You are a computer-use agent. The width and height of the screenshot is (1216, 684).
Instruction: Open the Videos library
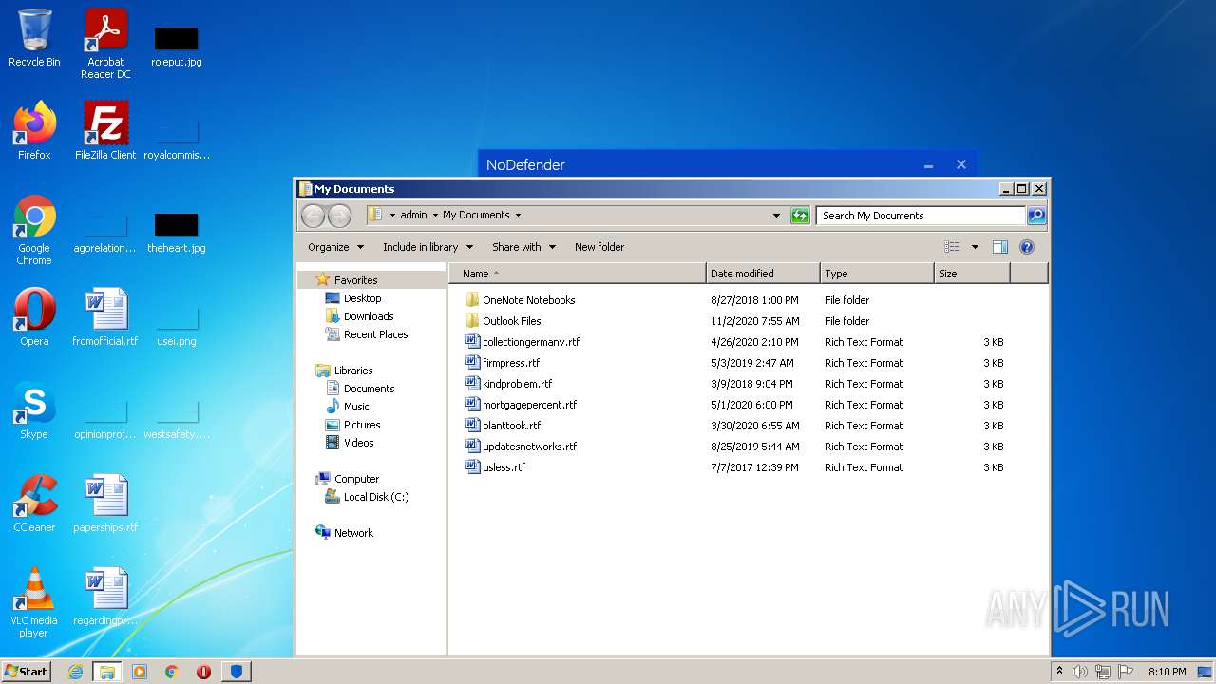(358, 443)
